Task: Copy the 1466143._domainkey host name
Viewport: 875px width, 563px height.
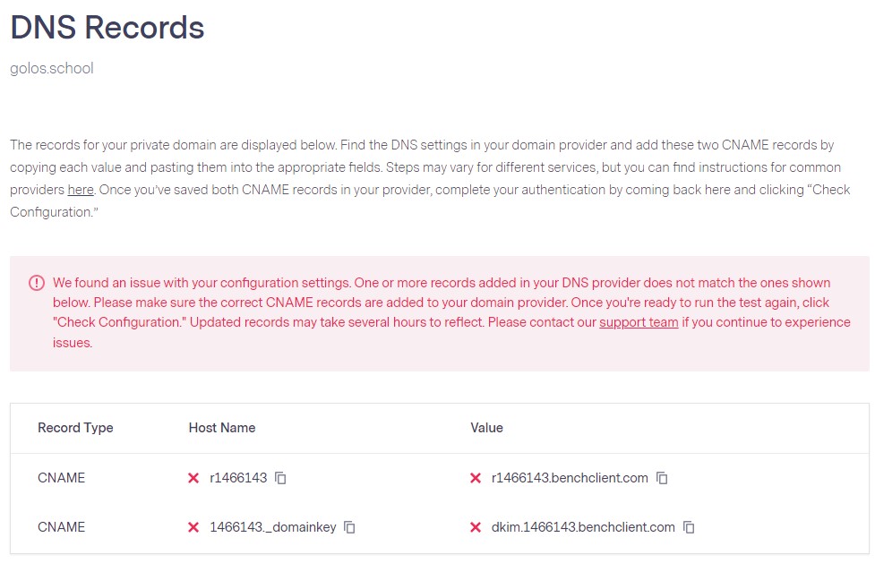Action: coord(350,527)
